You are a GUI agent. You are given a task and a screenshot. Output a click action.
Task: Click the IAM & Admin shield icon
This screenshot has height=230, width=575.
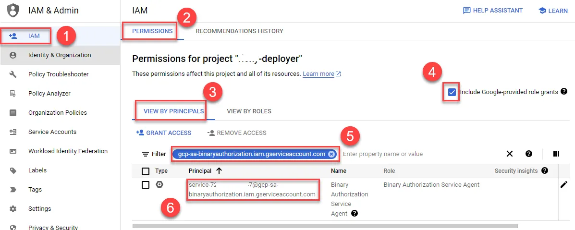pos(13,10)
